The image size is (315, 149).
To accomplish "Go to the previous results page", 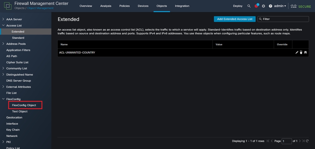I will point(272,141).
